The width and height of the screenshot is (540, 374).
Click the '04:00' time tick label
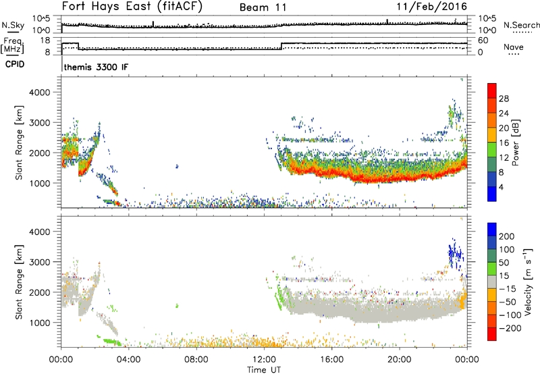129,360
